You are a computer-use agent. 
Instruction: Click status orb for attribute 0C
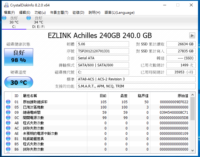(8, 118)
